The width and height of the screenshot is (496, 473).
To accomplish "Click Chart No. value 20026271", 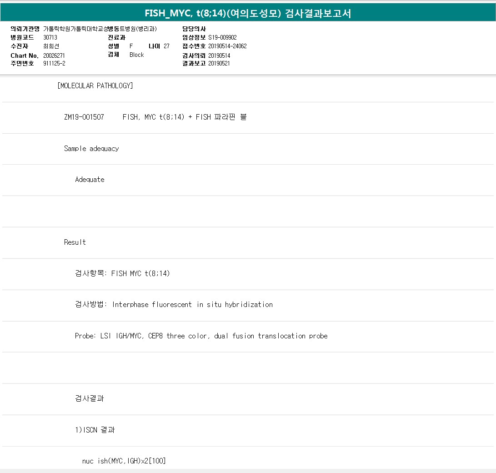I will pyautogui.click(x=54, y=55).
